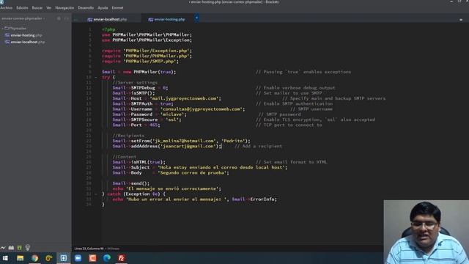This screenshot has width=469, height=264.
Task: Click the 'Línea 23, Columna 46' status text
Action: pos(89,249)
